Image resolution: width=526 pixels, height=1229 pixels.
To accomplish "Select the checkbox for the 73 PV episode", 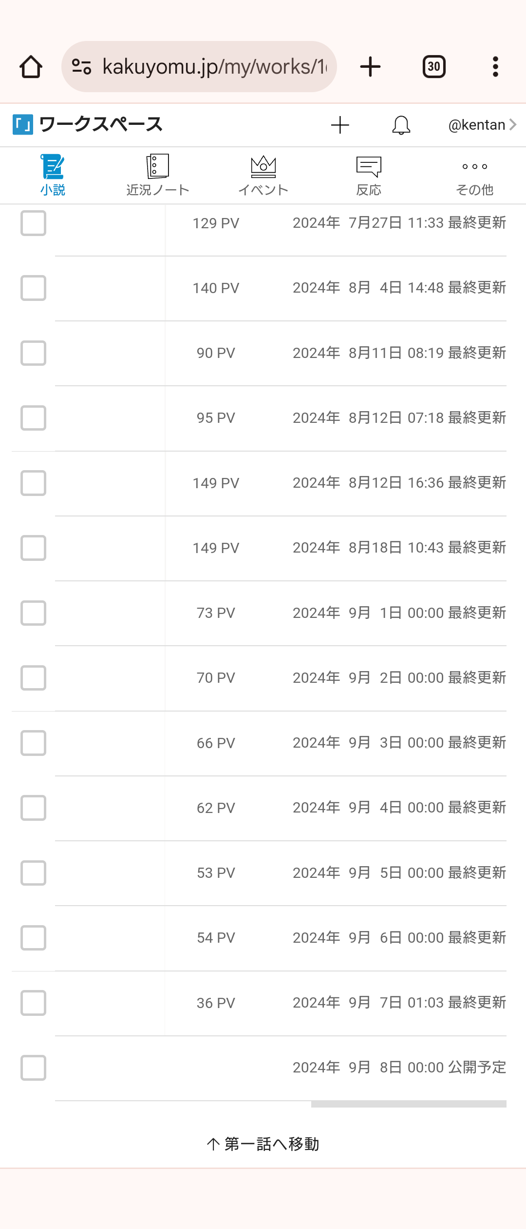I will tap(33, 613).
